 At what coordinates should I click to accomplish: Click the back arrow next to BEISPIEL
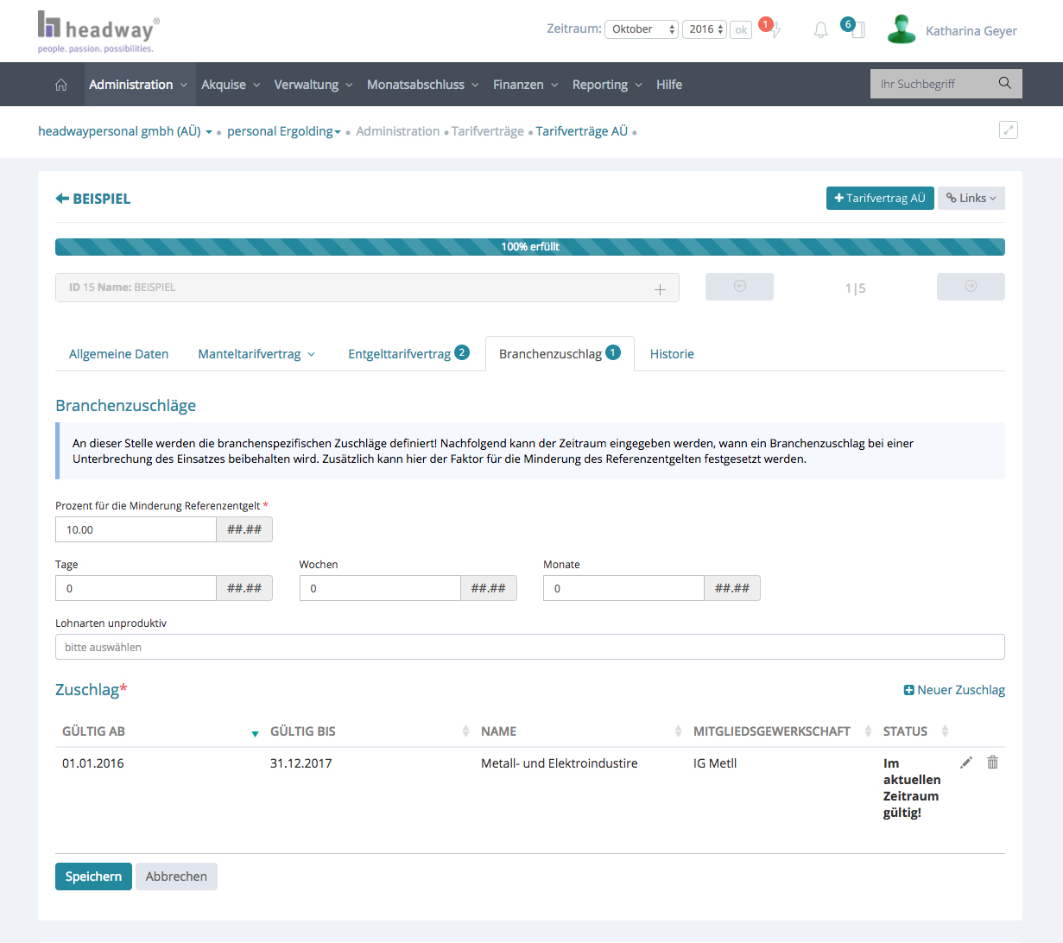(62, 199)
